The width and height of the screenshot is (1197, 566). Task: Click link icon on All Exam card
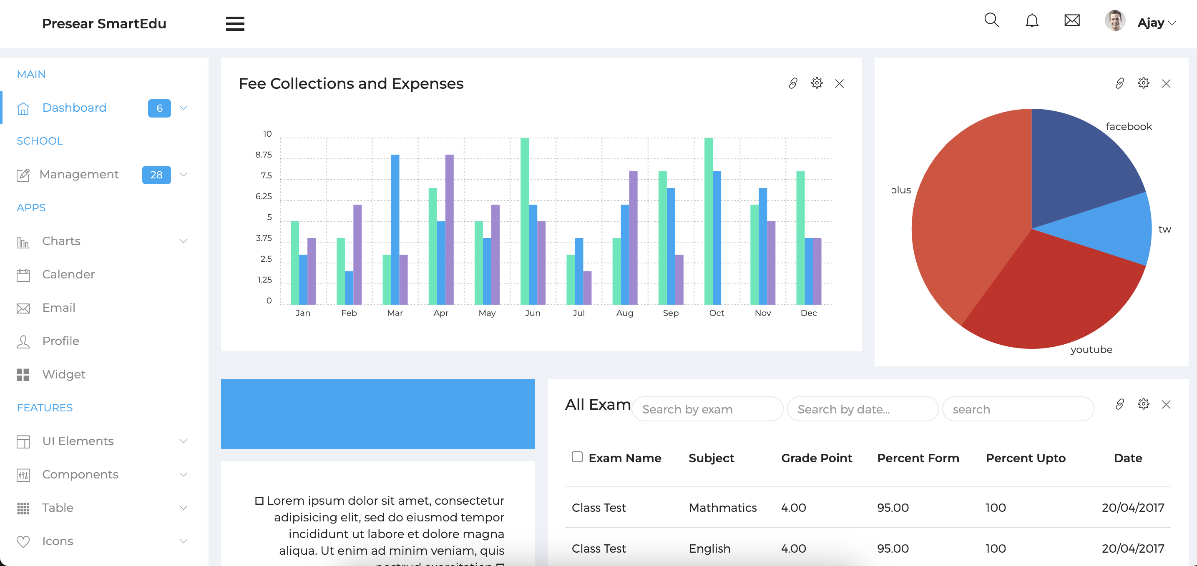tap(1120, 404)
